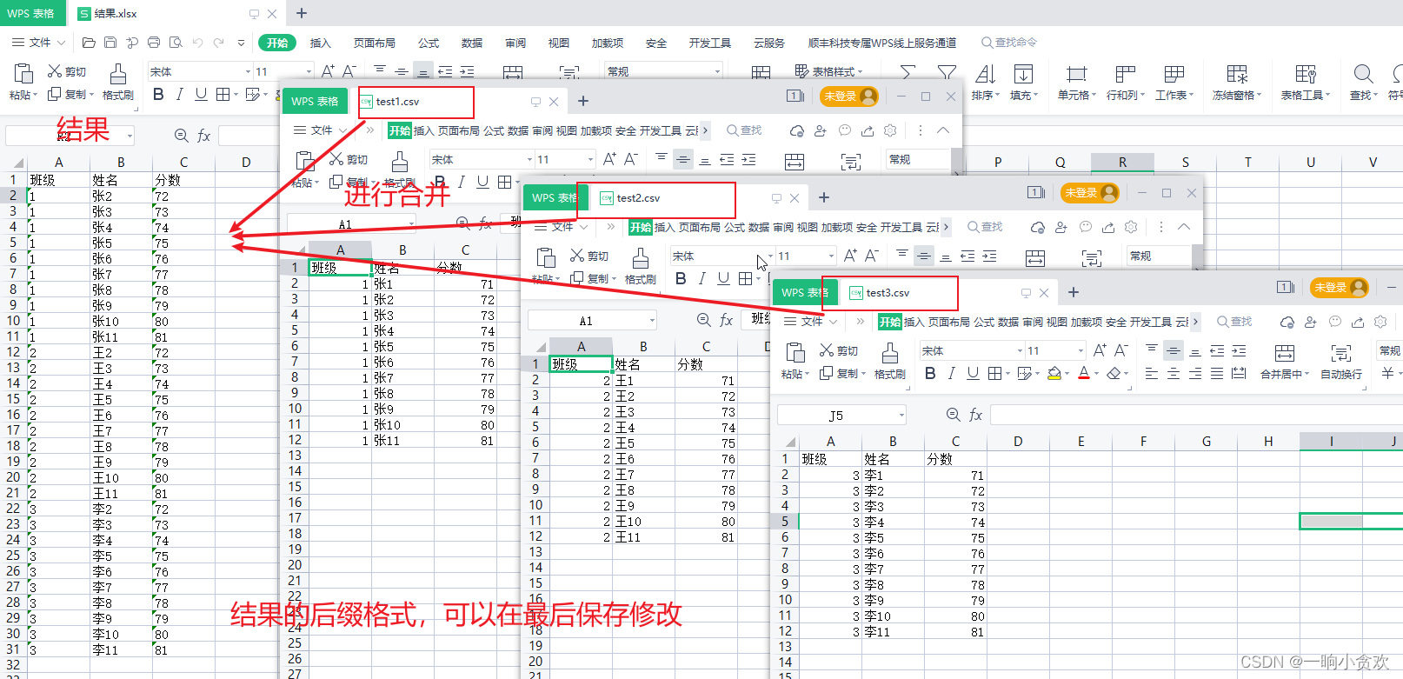This screenshot has height=679, width=1403.
Task: Click cloud sync icon in test1.csv window
Action: coord(797,130)
